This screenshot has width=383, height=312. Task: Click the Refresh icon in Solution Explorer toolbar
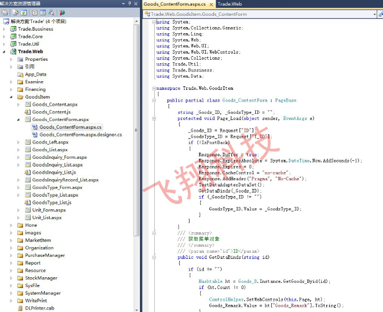tap(23, 12)
